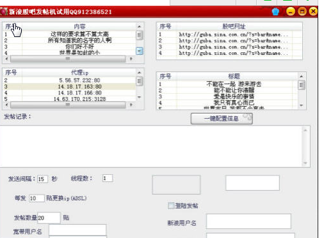Click the 发帖数量 input field
This screenshot has height=238, width=324.
(x=49, y=218)
